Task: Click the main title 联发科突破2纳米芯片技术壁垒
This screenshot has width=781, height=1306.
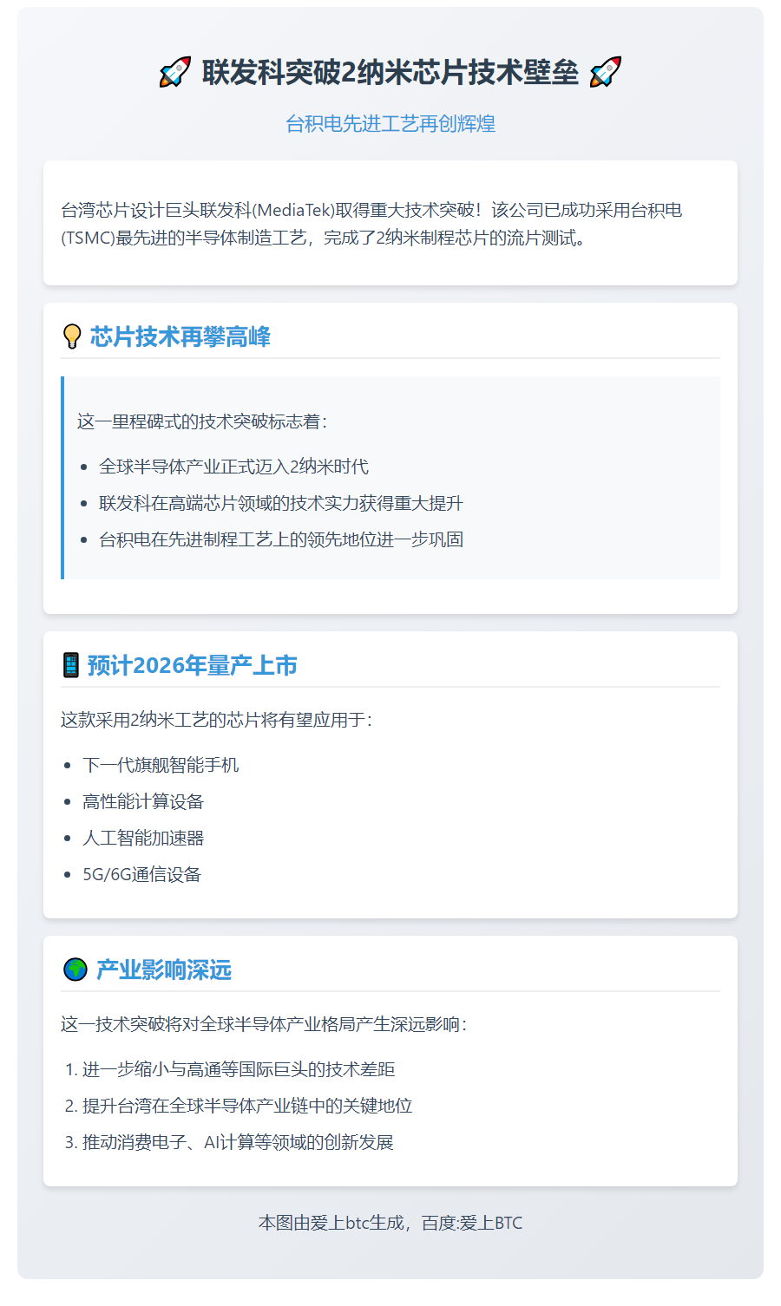Action: coord(390,72)
